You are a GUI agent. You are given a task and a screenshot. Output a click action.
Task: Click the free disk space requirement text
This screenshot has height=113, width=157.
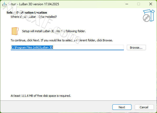click(x=41, y=96)
